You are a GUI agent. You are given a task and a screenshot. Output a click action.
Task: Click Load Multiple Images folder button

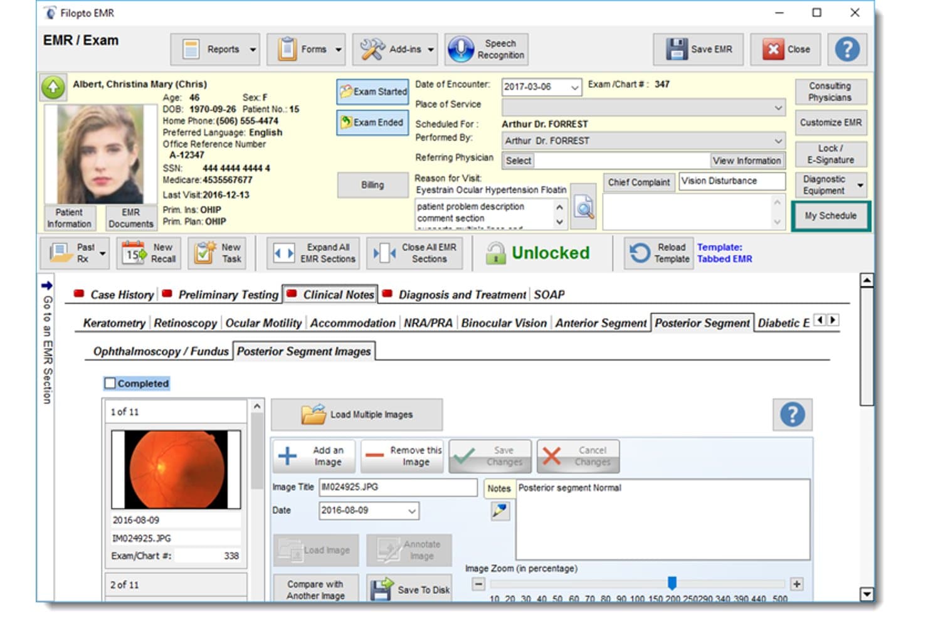click(357, 415)
